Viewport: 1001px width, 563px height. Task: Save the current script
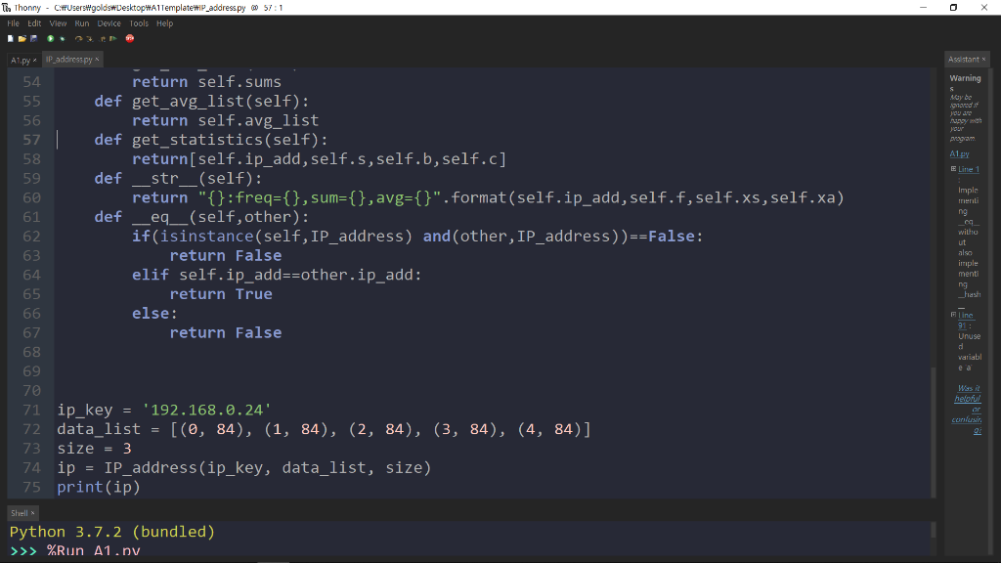[x=33, y=38]
